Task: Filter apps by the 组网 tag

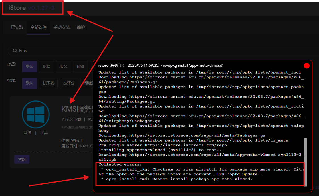Action: coord(47,66)
